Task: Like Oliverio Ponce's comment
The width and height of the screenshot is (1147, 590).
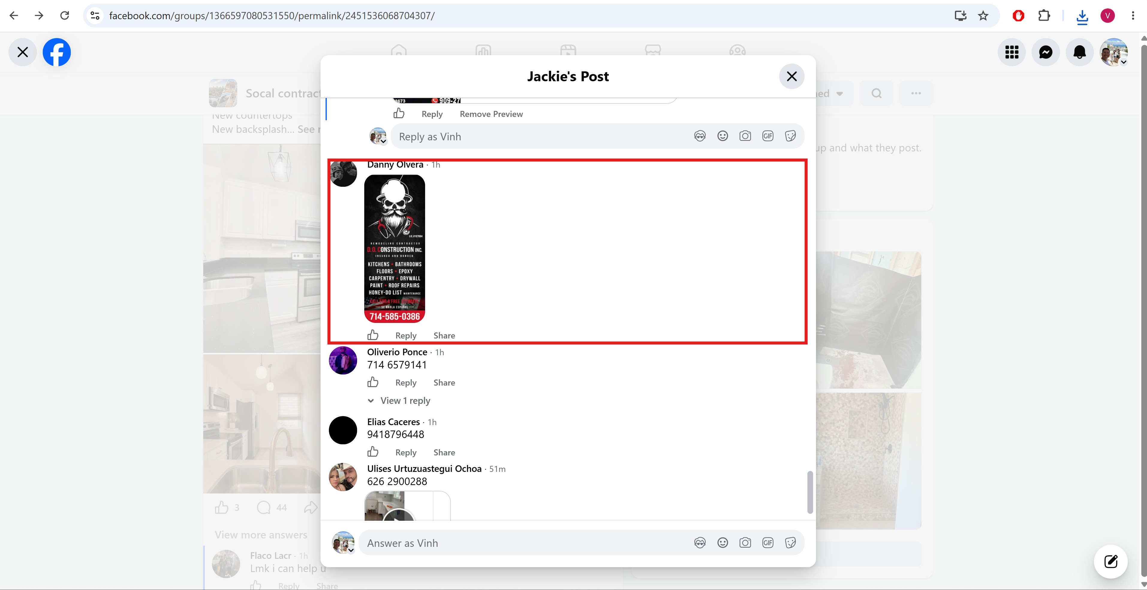Action: pyautogui.click(x=373, y=382)
